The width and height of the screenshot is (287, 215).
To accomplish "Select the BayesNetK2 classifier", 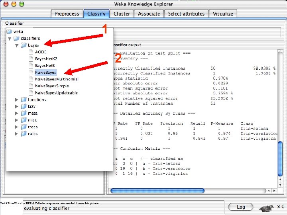I will point(46,59).
